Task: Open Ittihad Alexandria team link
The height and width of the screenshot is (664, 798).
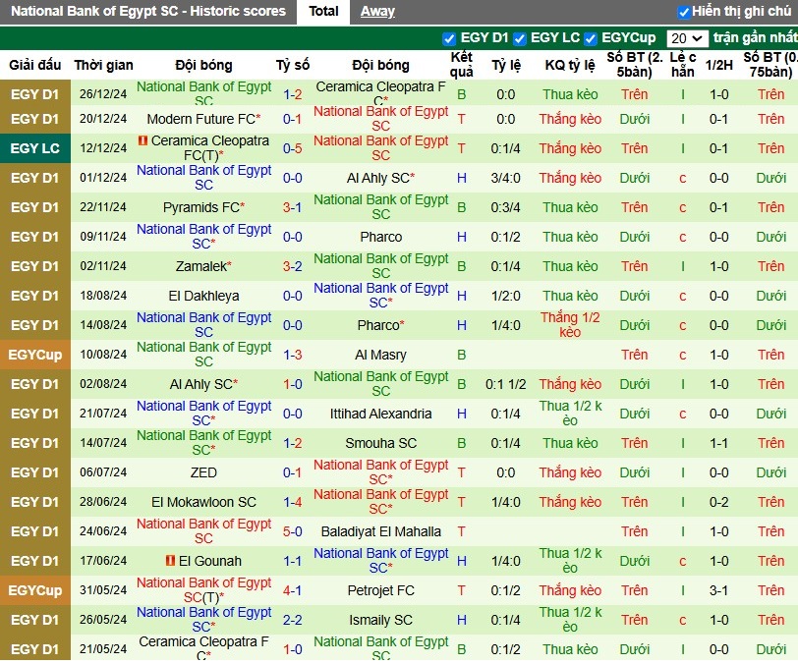Action: coord(380,414)
